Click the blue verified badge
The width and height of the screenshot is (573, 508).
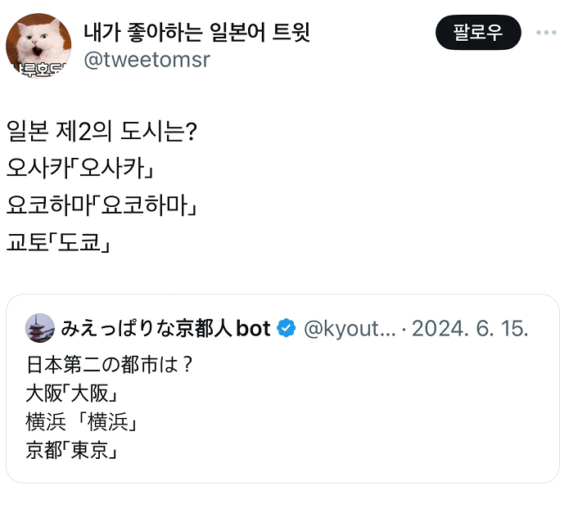tap(286, 329)
